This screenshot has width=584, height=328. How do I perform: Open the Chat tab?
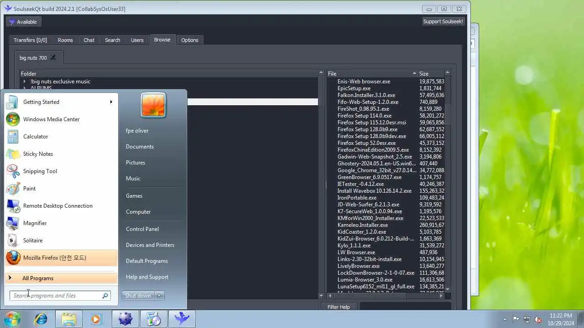pyautogui.click(x=89, y=40)
